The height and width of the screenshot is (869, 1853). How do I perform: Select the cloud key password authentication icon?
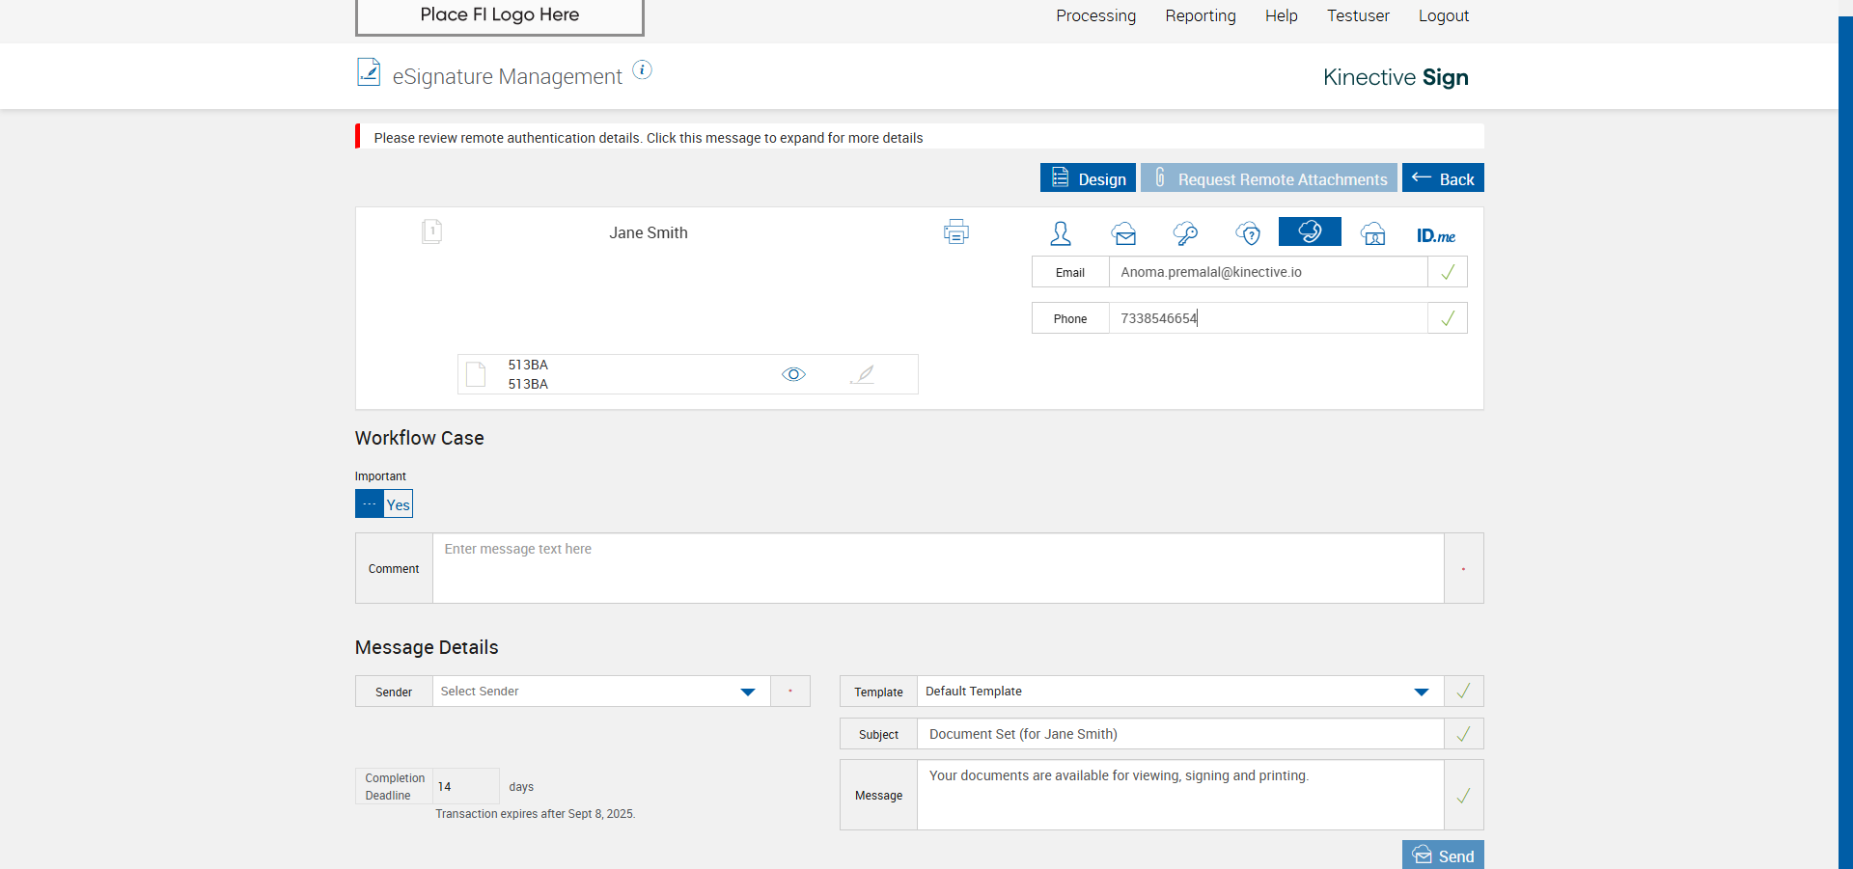pos(1185,233)
